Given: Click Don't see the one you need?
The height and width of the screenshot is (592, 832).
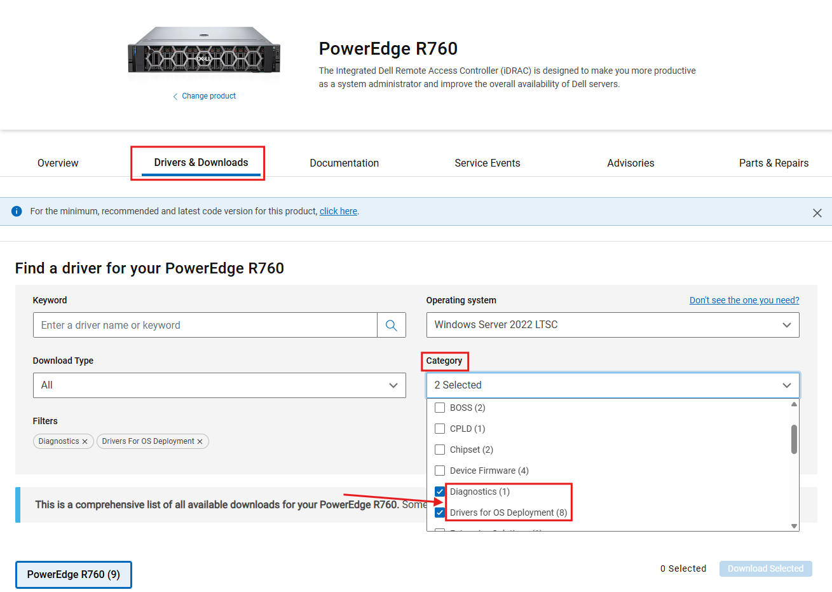Looking at the screenshot, I should 744,299.
